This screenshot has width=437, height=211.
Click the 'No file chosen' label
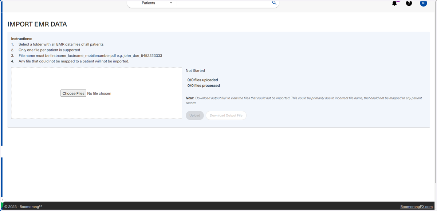(99, 93)
